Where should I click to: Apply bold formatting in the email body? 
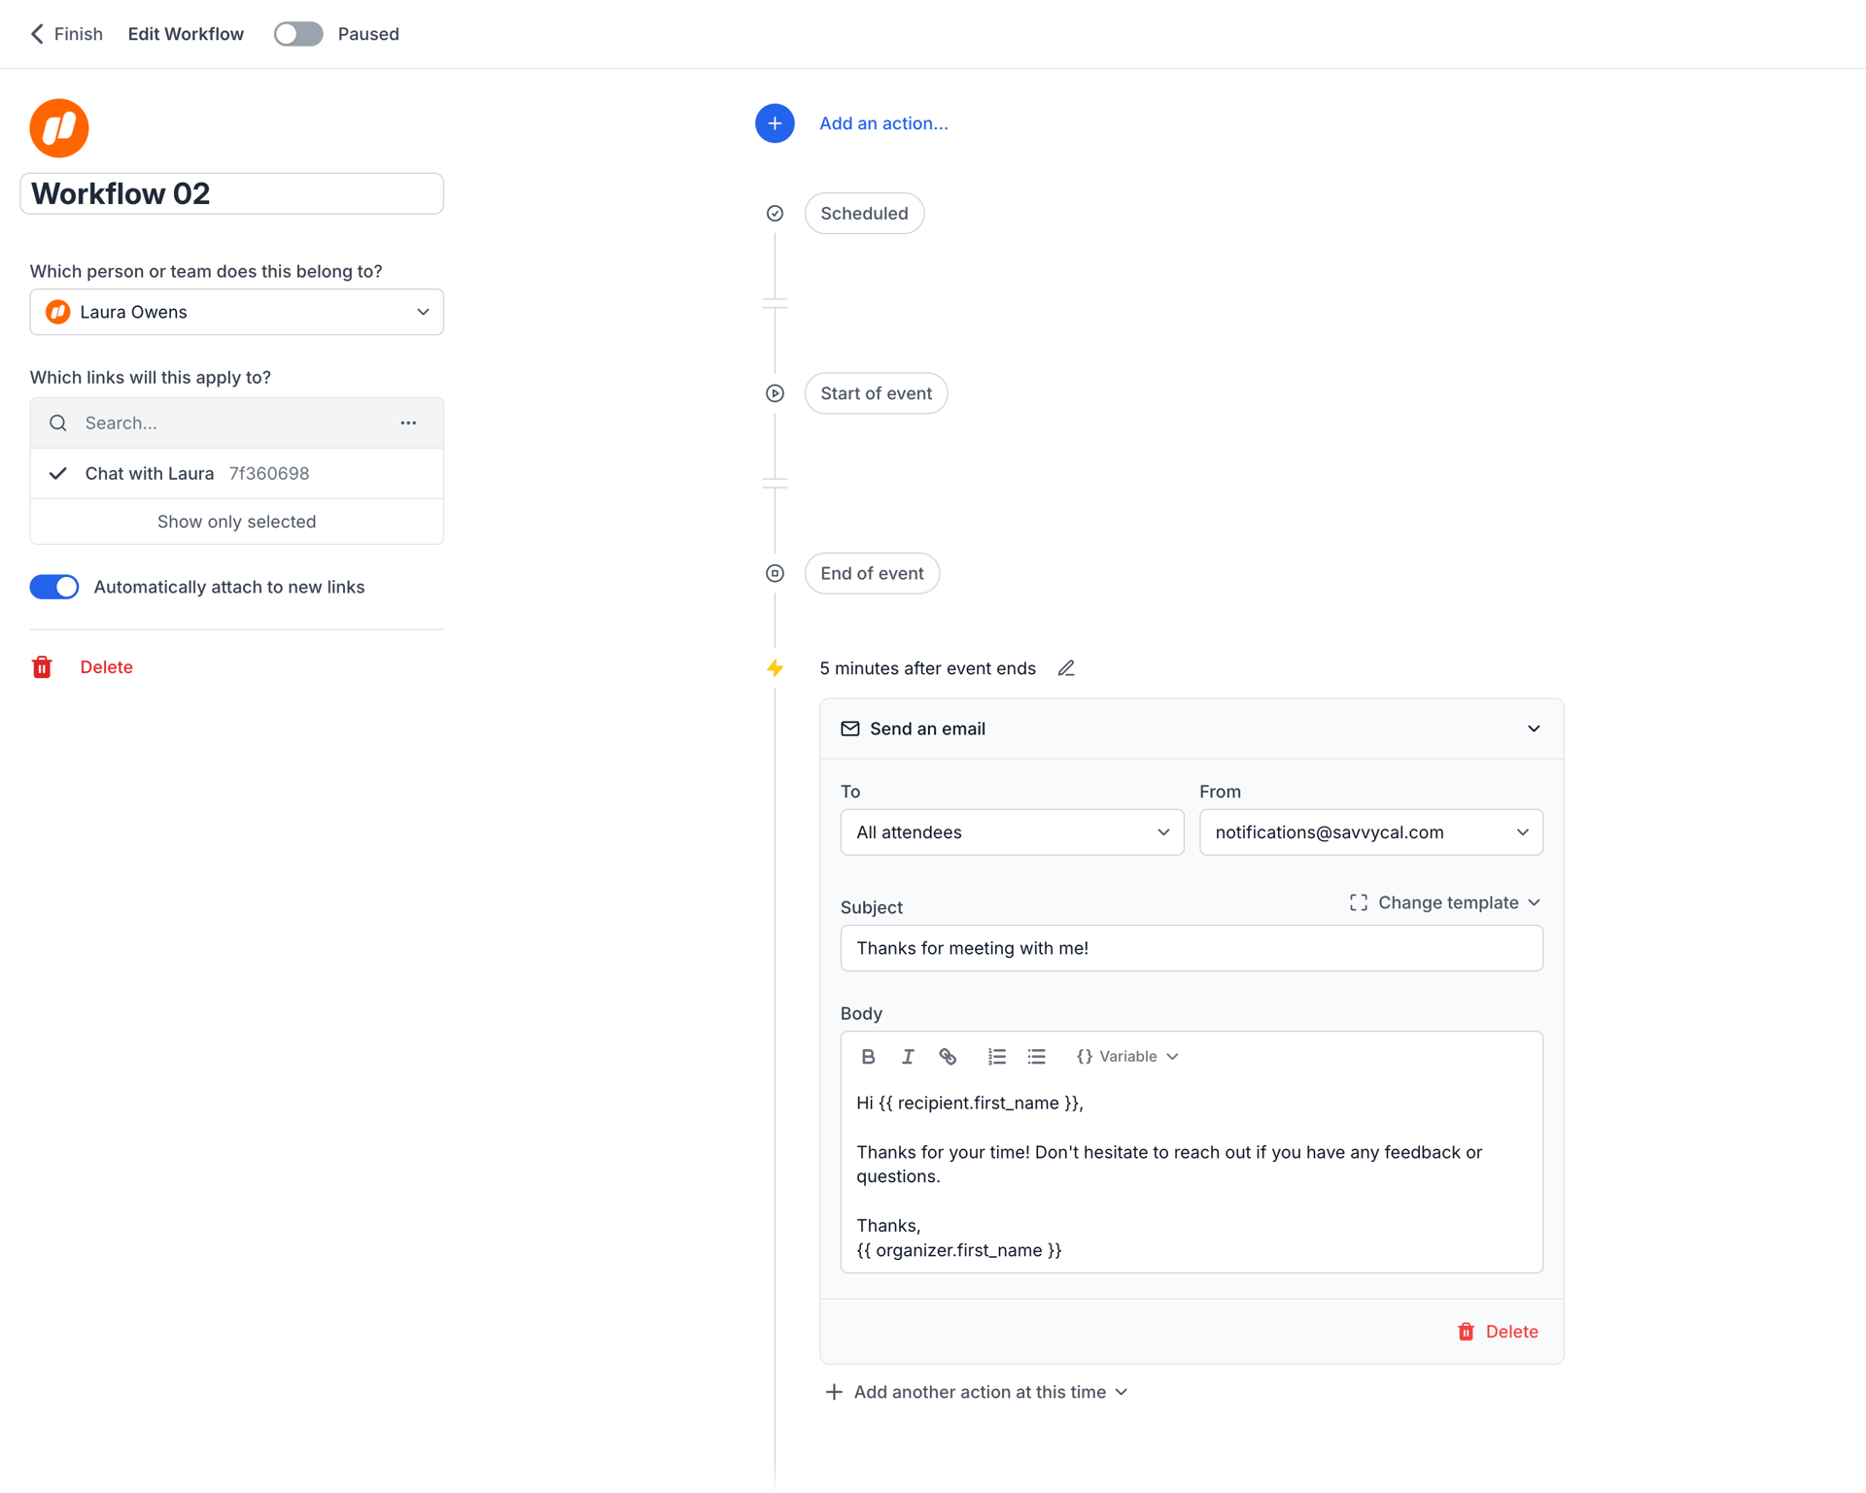click(868, 1056)
